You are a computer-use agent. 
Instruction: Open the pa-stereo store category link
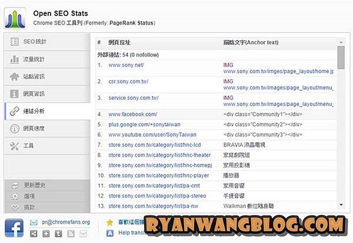(x=157, y=196)
